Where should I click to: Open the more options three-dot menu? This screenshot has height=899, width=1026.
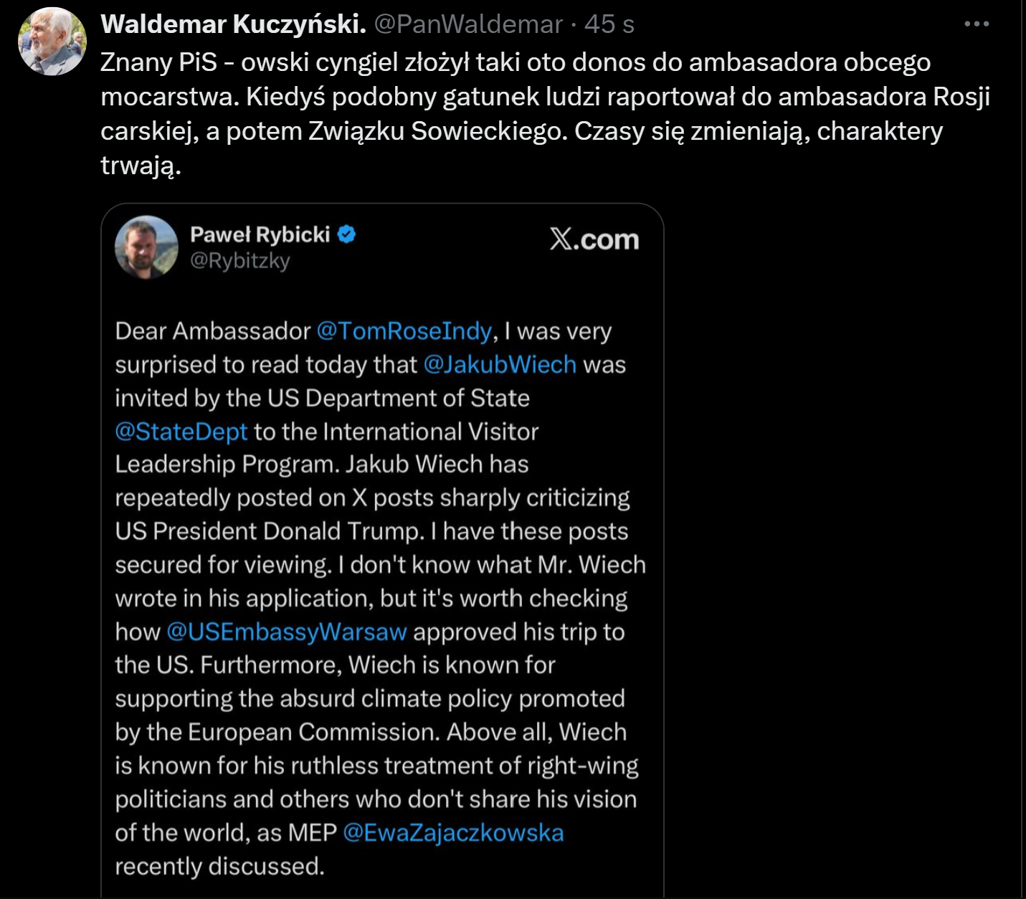[977, 24]
